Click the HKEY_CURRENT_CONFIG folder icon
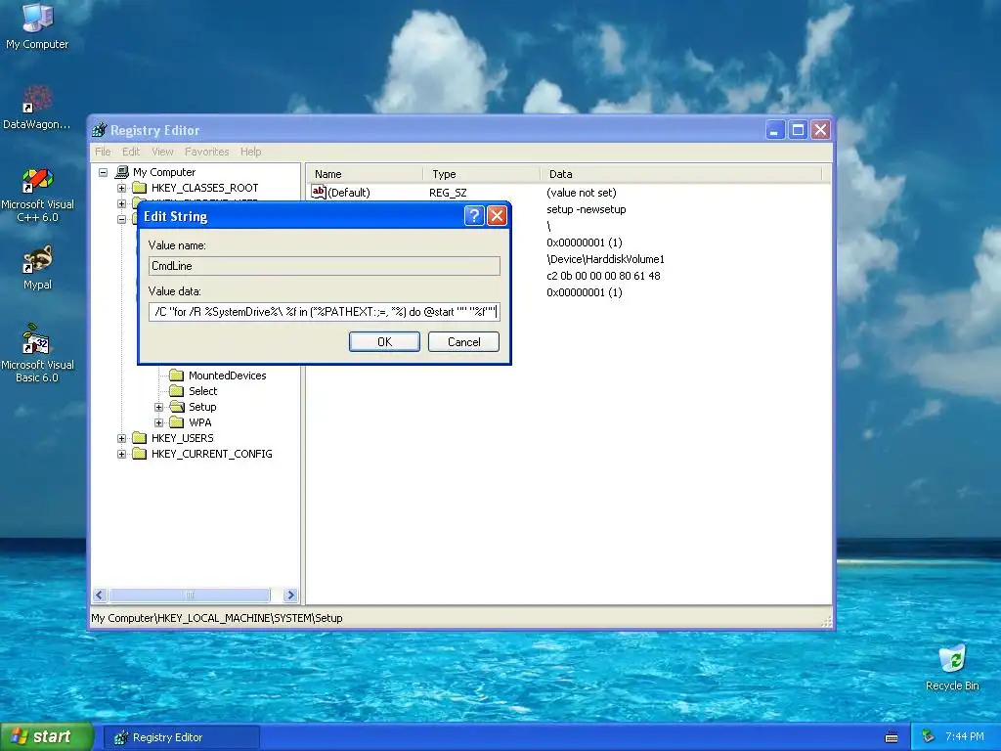The width and height of the screenshot is (1001, 751). point(139,454)
